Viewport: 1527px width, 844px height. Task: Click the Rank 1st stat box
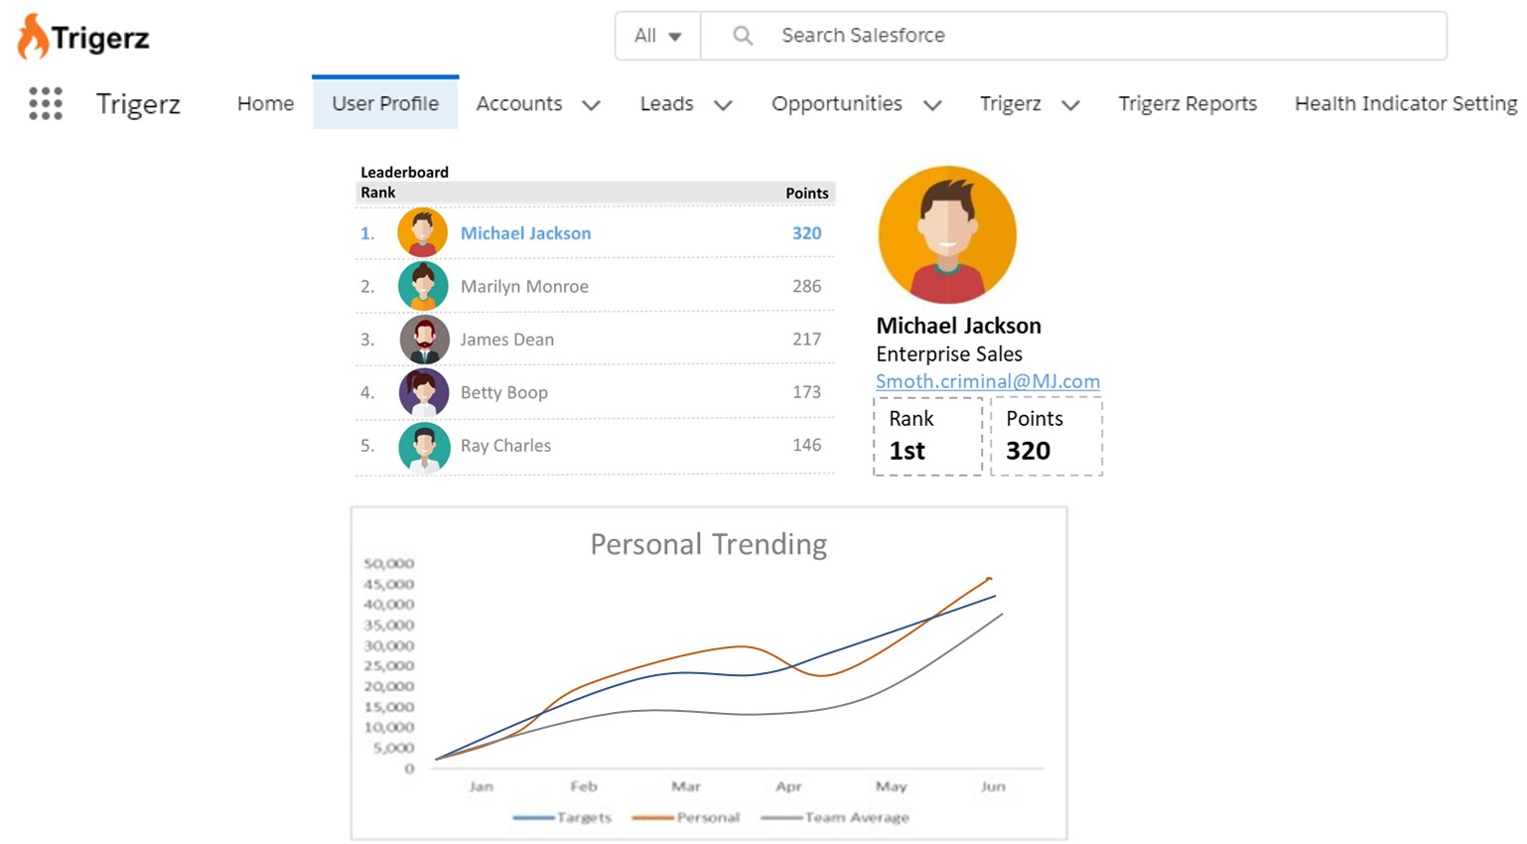click(x=928, y=436)
